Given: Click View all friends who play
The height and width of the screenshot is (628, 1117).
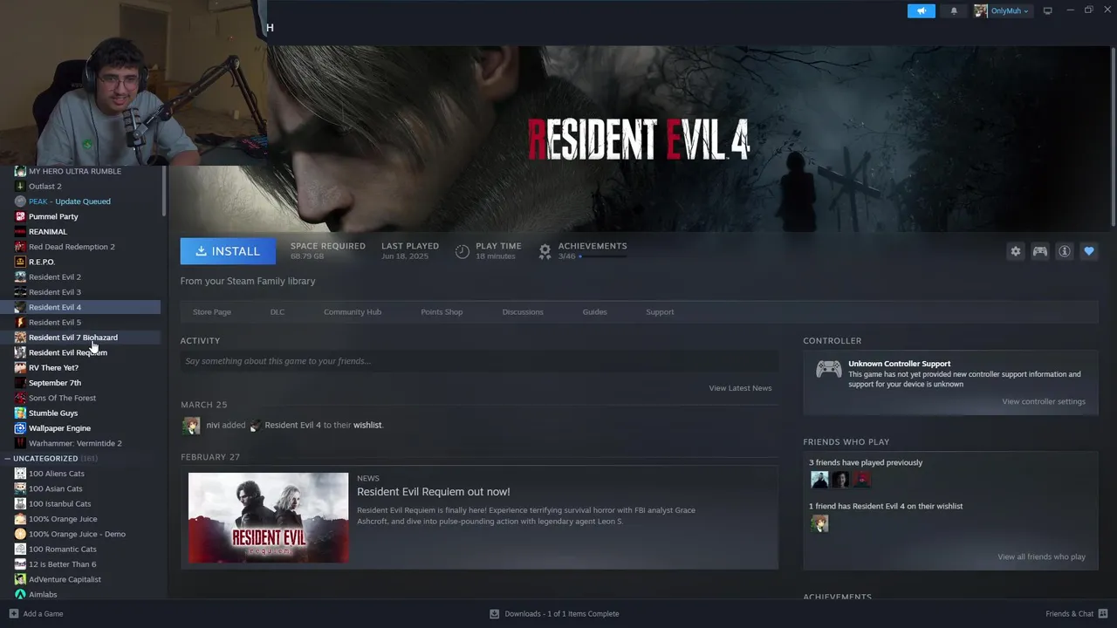Looking at the screenshot, I should pyautogui.click(x=1041, y=556).
